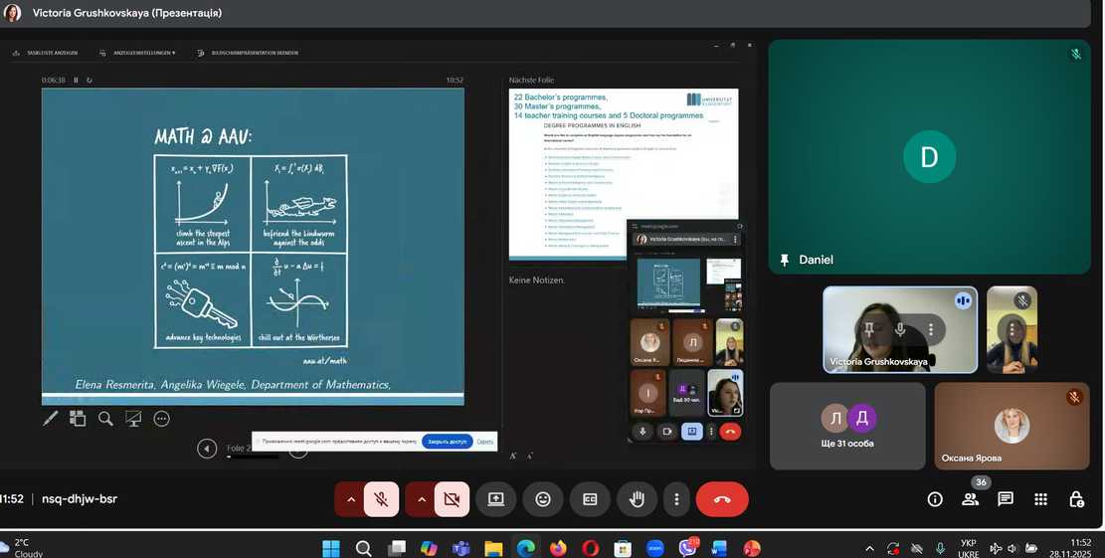This screenshot has height=558, width=1105.
Task: Open host controls lock icon
Action: pyautogui.click(x=1076, y=499)
